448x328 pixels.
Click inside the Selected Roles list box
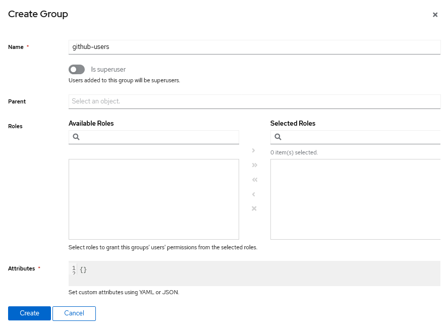355,199
